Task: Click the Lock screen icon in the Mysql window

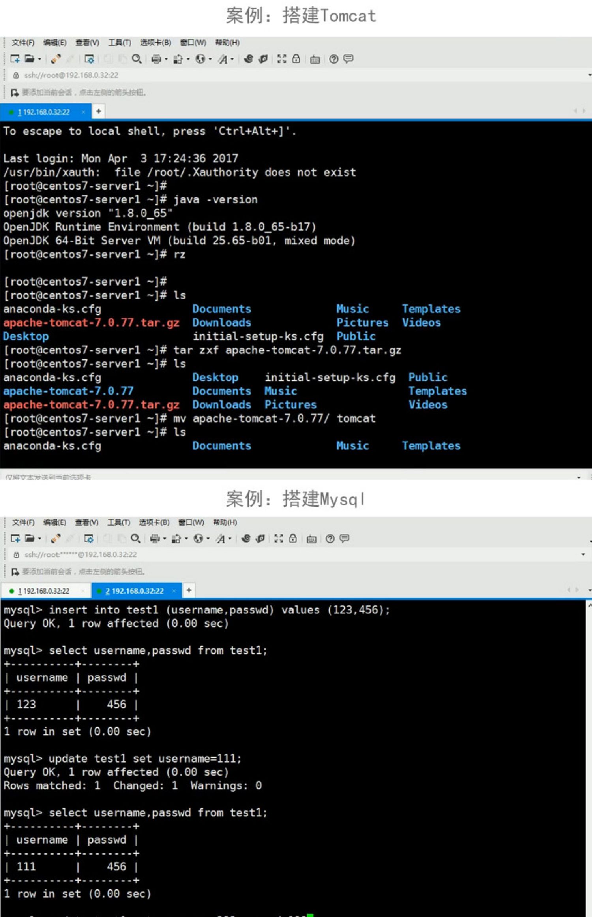Action: tap(293, 538)
